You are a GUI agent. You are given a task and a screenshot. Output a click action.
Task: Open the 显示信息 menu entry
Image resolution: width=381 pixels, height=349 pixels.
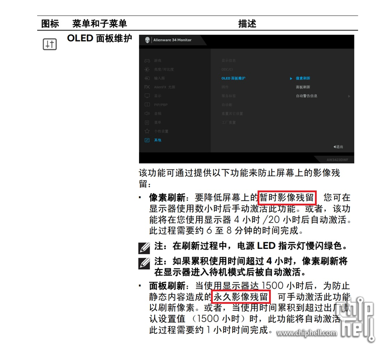229,61
